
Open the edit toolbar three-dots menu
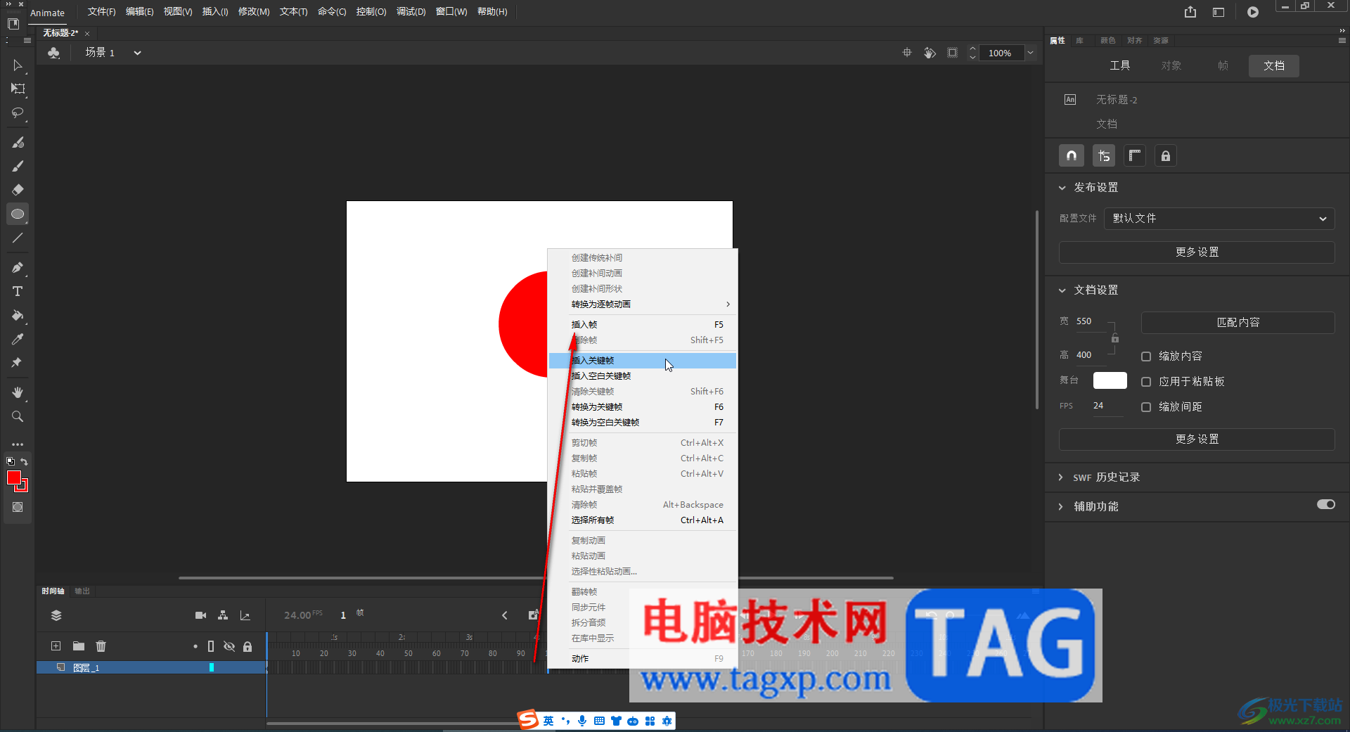18,444
